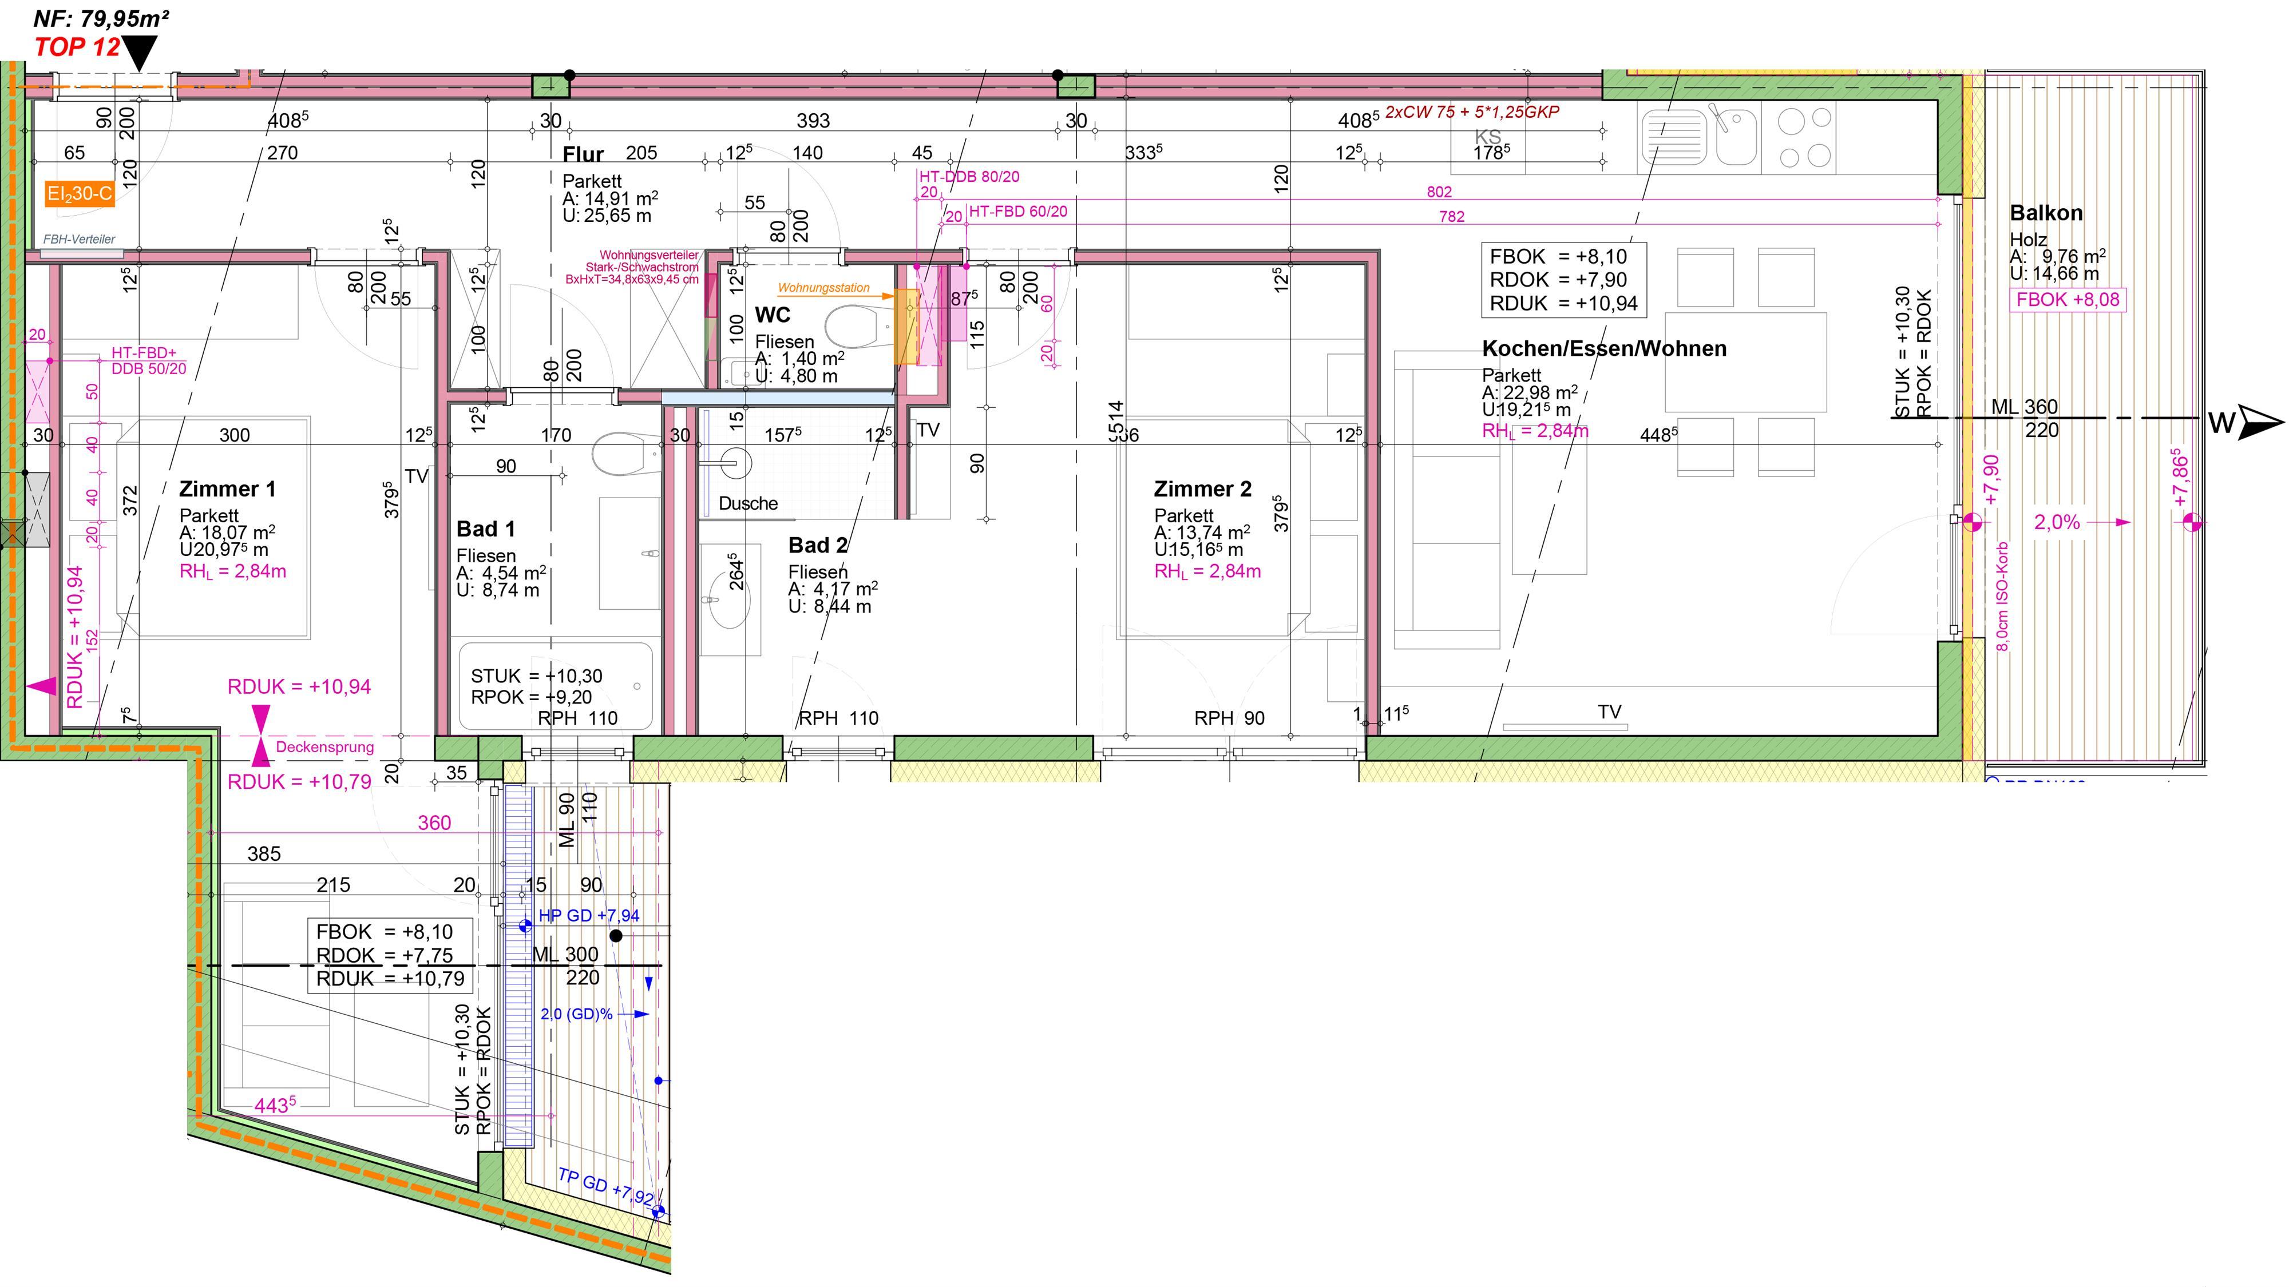Click the pink Deckensprung marker arrows
2289x1287 pixels.
pos(260,736)
